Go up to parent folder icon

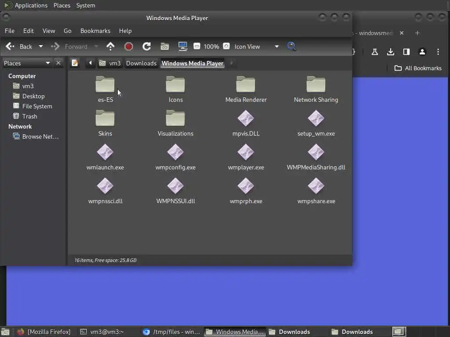click(x=110, y=47)
